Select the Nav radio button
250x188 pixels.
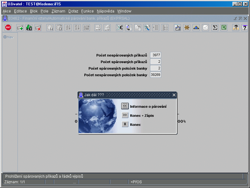(5, 37)
